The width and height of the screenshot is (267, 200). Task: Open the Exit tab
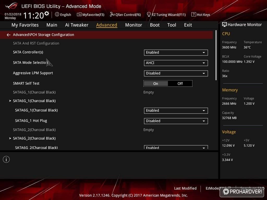coord(188,25)
